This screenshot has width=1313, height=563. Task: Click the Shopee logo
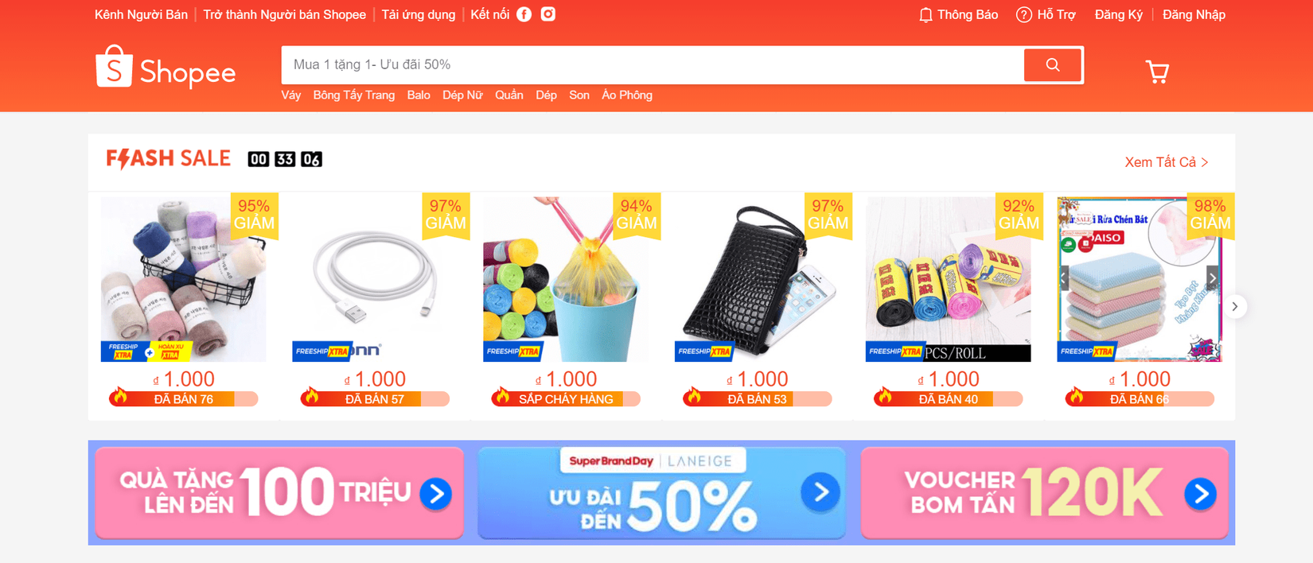[166, 67]
